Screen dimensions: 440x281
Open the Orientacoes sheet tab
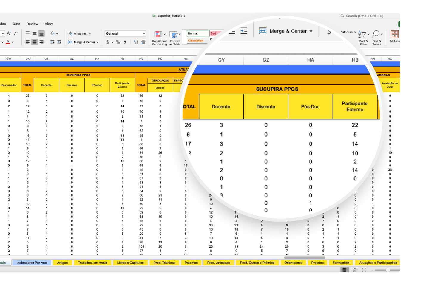[293, 263]
